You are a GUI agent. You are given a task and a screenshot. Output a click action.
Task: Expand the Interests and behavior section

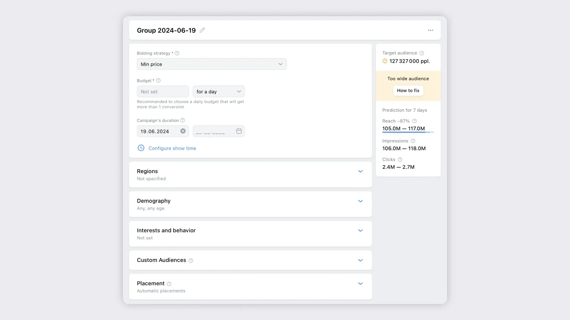click(360, 231)
